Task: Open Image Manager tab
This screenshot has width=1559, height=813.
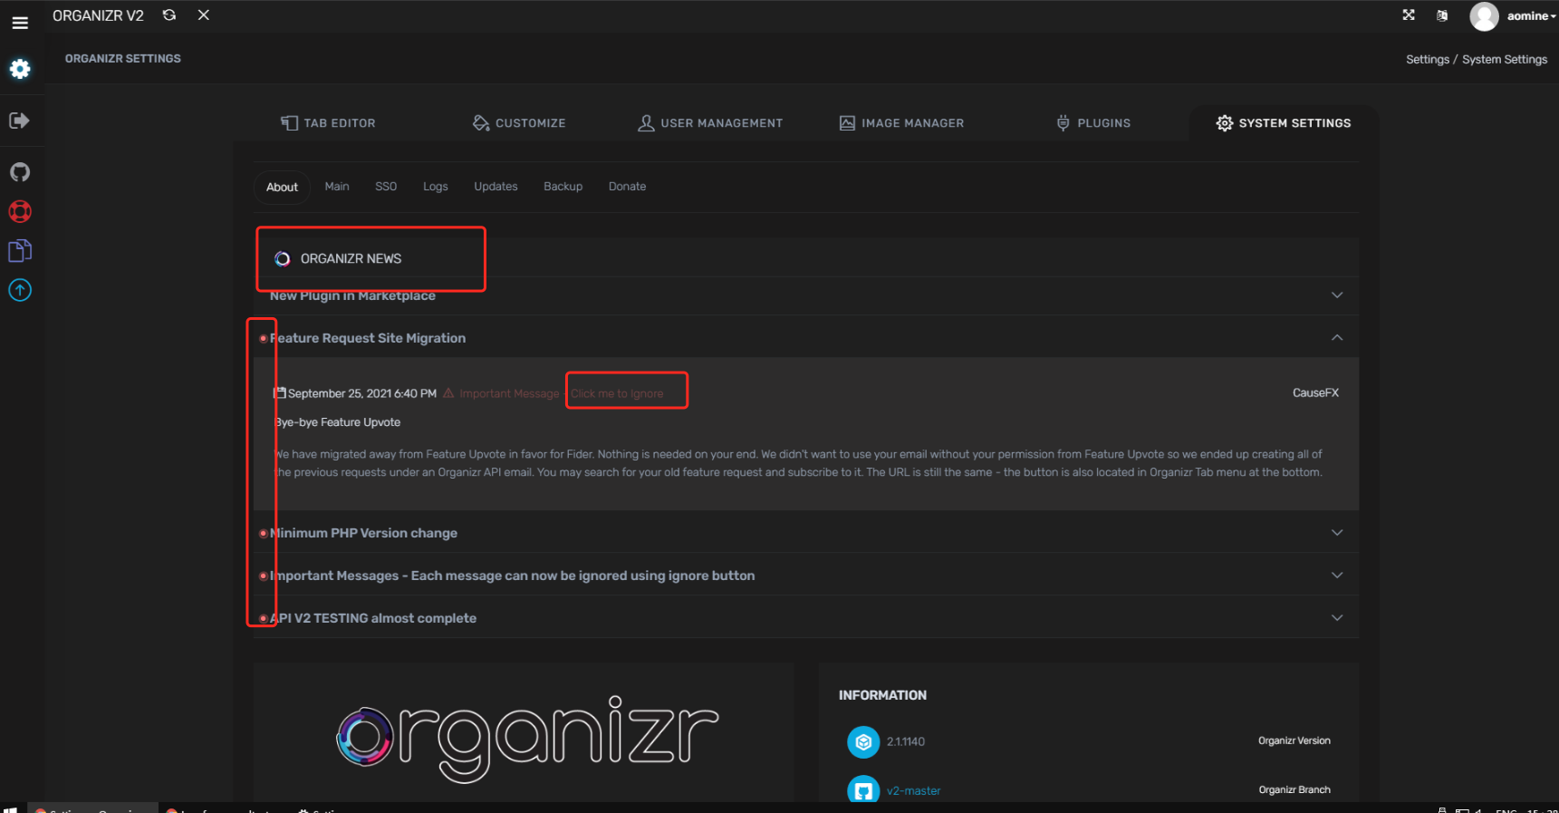Action: (901, 123)
